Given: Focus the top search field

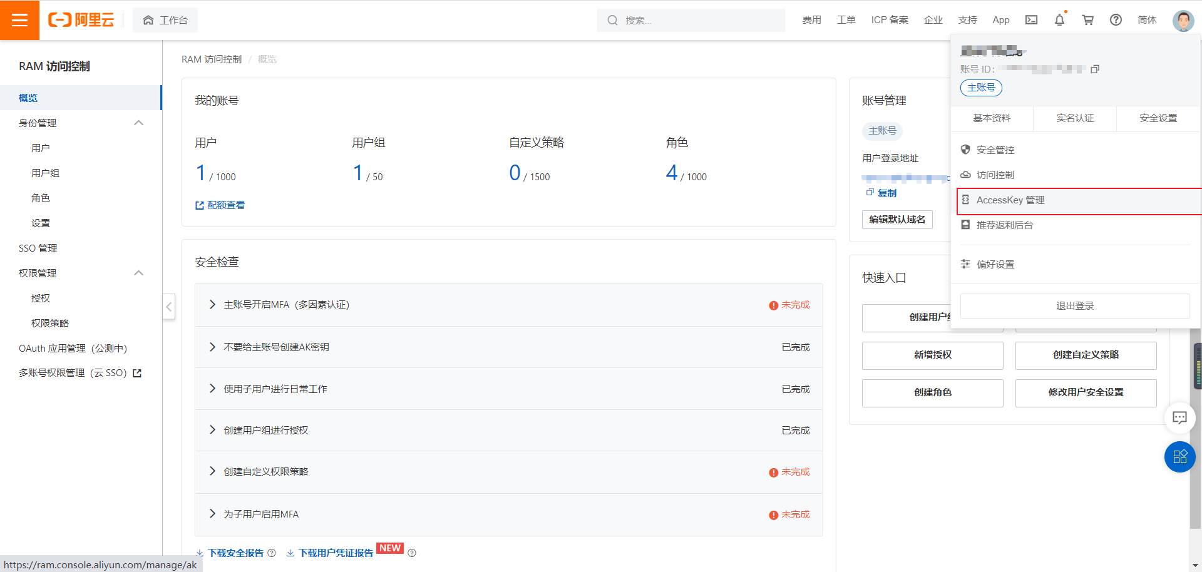Looking at the screenshot, I should 691,20.
